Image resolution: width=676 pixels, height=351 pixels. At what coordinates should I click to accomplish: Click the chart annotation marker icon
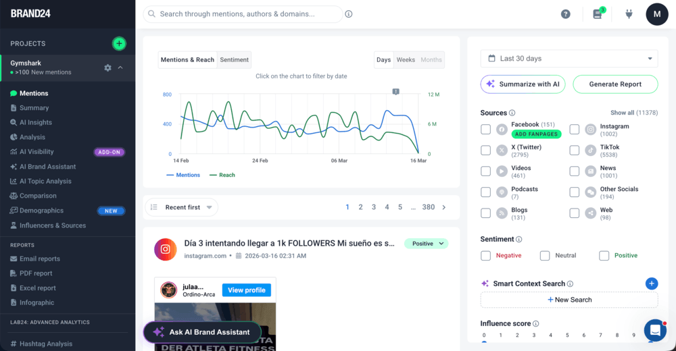396,91
